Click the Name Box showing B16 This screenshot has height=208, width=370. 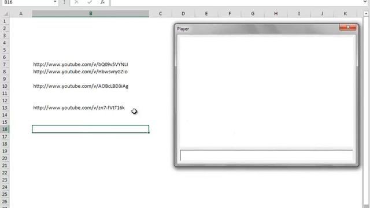point(27,2)
